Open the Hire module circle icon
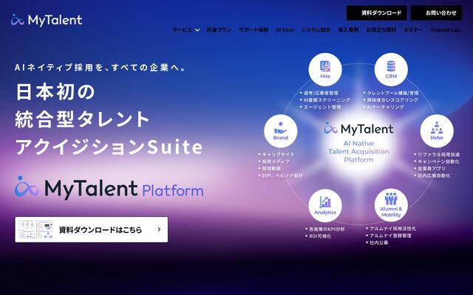The height and width of the screenshot is (295, 473). click(x=325, y=69)
